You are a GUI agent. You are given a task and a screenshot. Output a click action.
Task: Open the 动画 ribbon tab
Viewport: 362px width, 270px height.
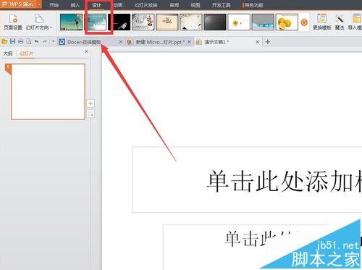click(118, 5)
